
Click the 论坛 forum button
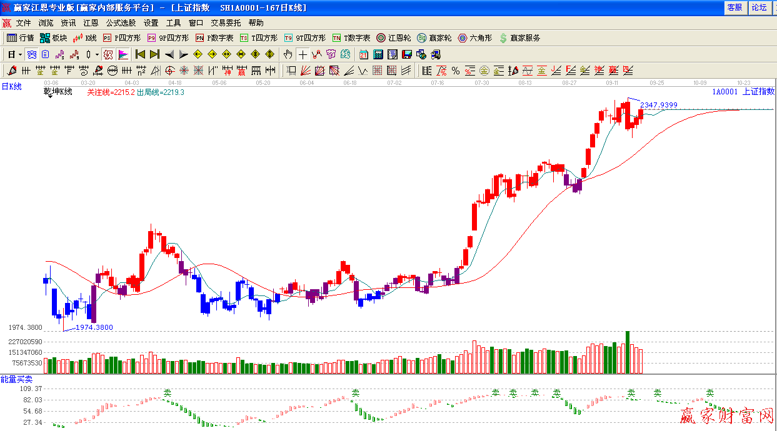759,7
